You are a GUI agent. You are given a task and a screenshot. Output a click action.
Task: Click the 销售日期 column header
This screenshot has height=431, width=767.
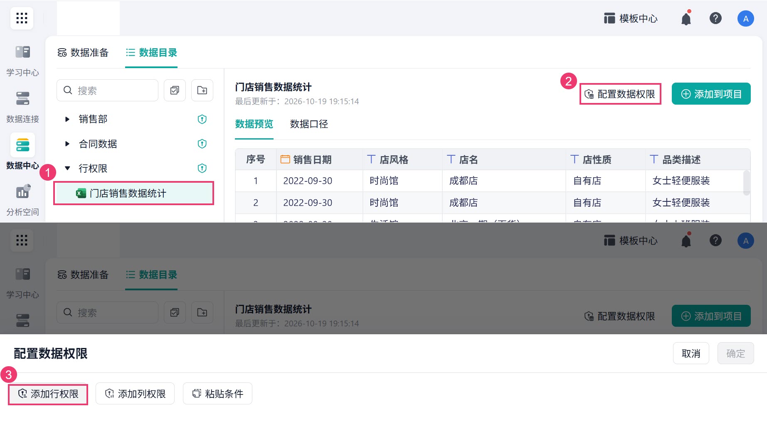click(319, 159)
